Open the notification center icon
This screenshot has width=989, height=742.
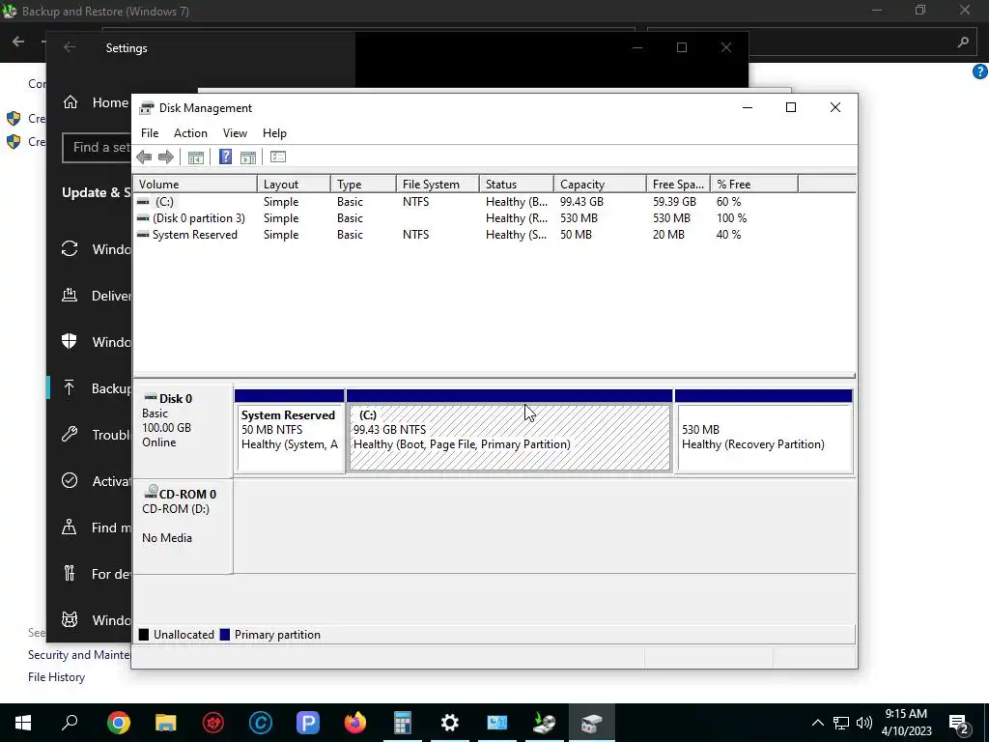tap(959, 723)
